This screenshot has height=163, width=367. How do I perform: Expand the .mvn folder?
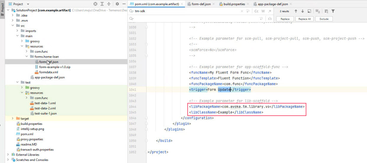coord(13,20)
